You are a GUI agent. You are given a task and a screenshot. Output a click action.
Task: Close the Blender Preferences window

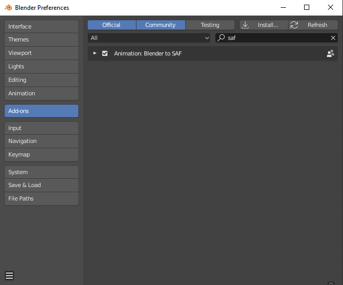pos(331,7)
